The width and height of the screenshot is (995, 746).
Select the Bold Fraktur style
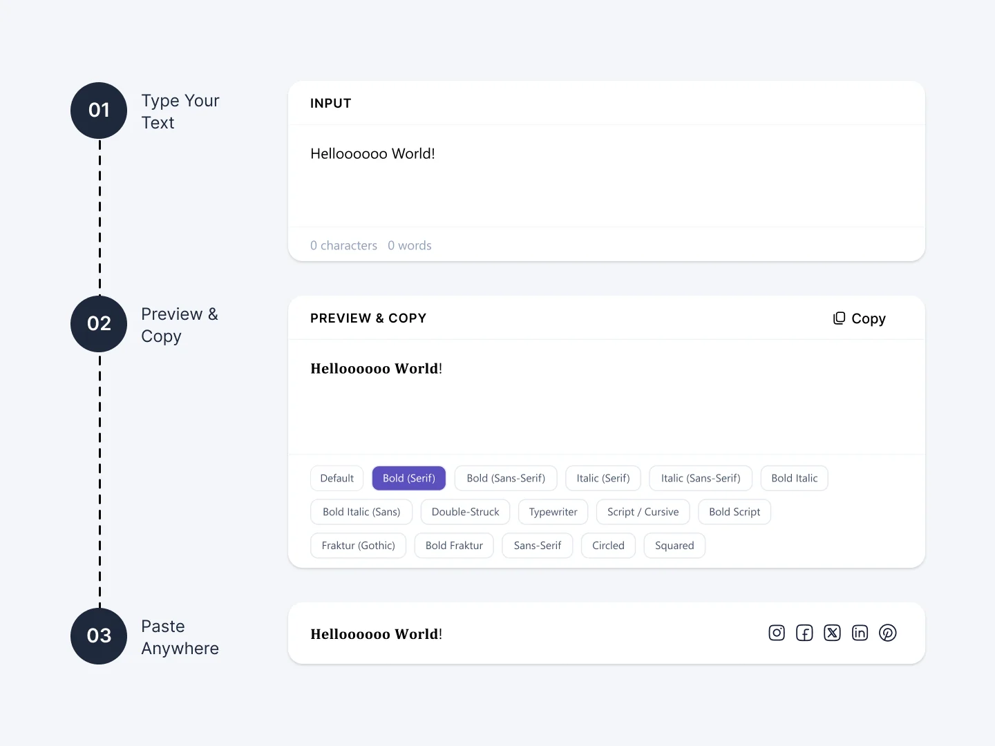[x=454, y=546]
